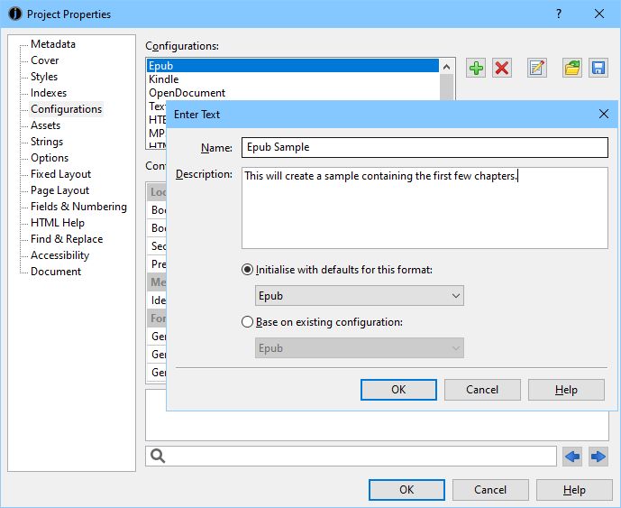The width and height of the screenshot is (621, 508).
Task: Open Fixed Layout in the sidebar
Action: click(x=60, y=174)
